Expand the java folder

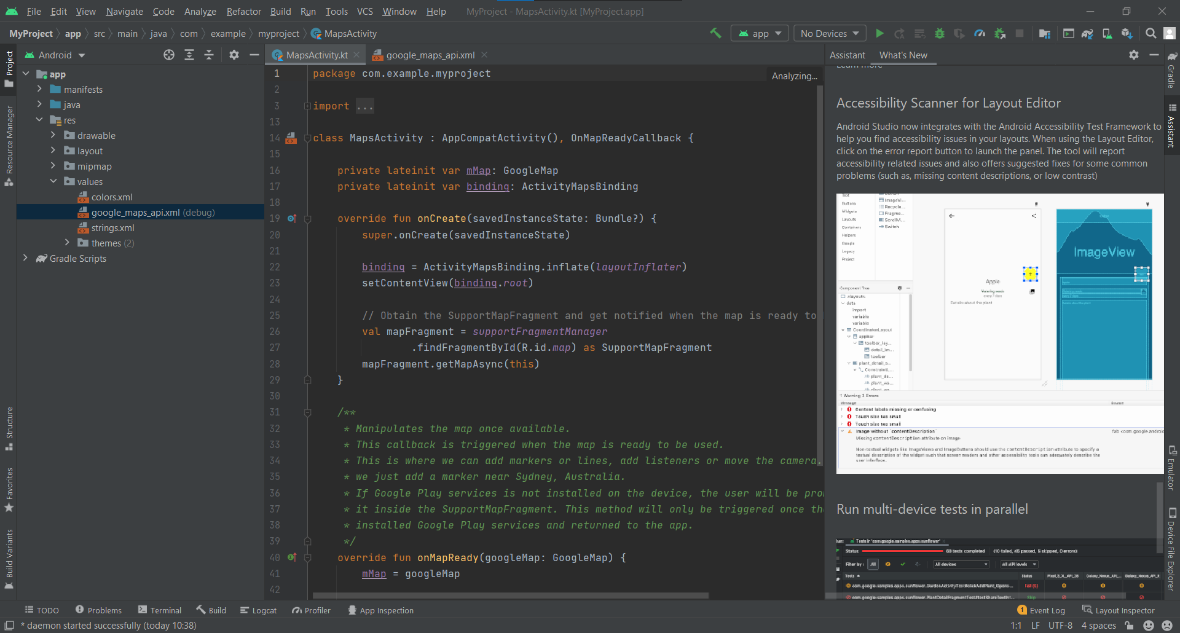(39, 104)
